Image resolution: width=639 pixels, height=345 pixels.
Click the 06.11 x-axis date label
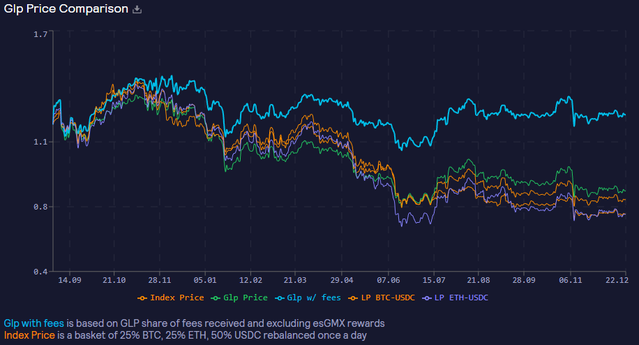point(571,280)
